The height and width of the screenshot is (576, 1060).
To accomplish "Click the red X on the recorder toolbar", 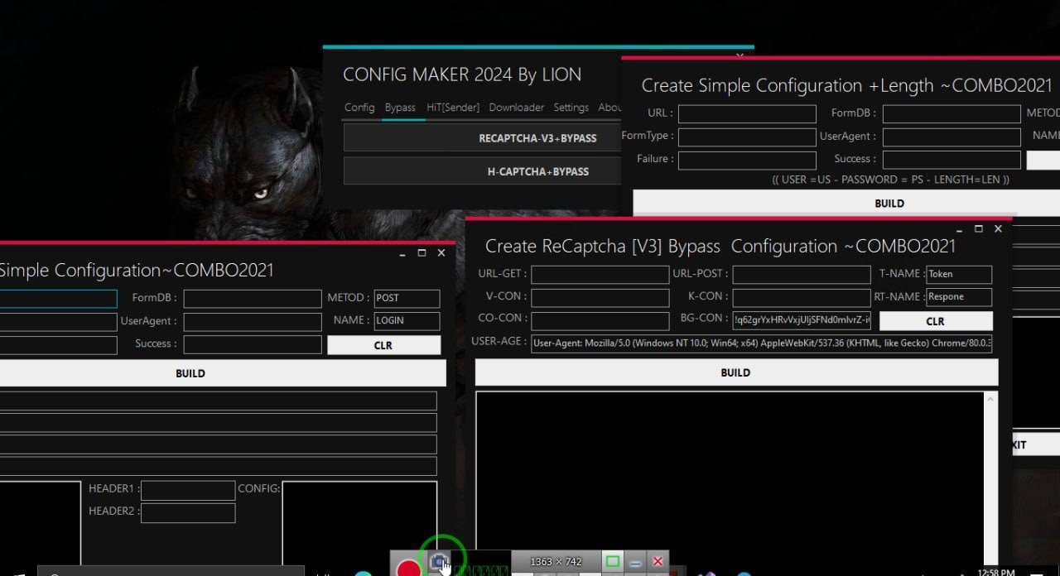I will click(x=658, y=562).
